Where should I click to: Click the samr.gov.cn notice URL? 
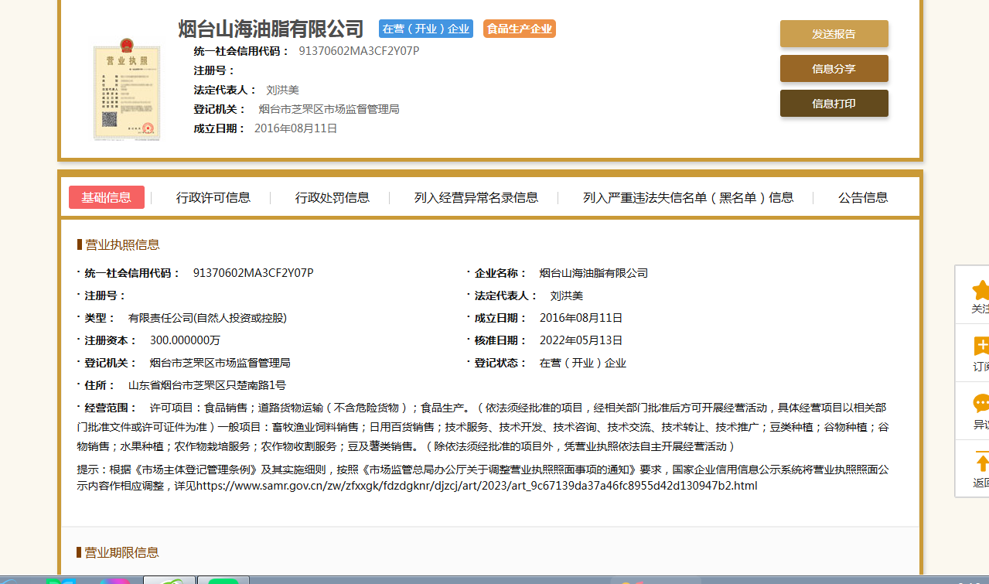476,486
